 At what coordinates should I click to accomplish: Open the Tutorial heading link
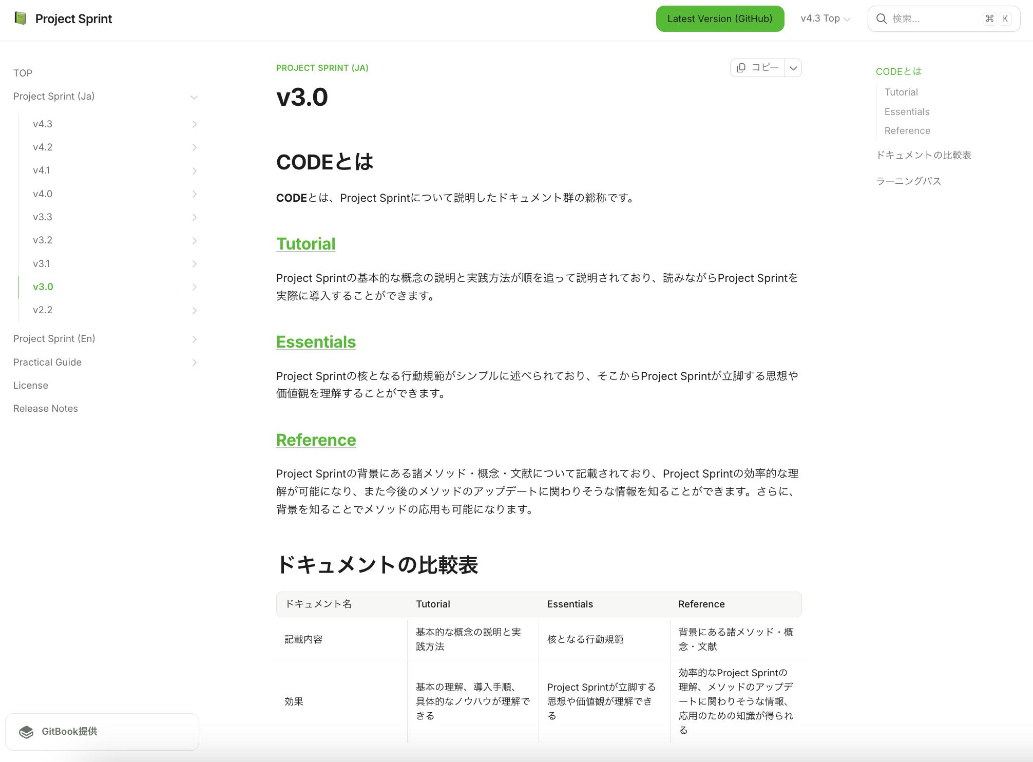point(305,244)
